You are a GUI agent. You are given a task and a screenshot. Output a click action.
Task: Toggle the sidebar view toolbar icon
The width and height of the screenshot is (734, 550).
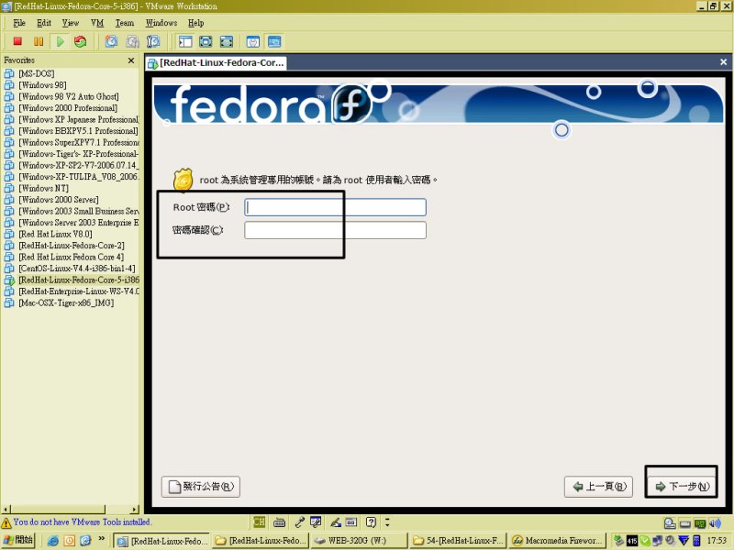click(x=185, y=41)
